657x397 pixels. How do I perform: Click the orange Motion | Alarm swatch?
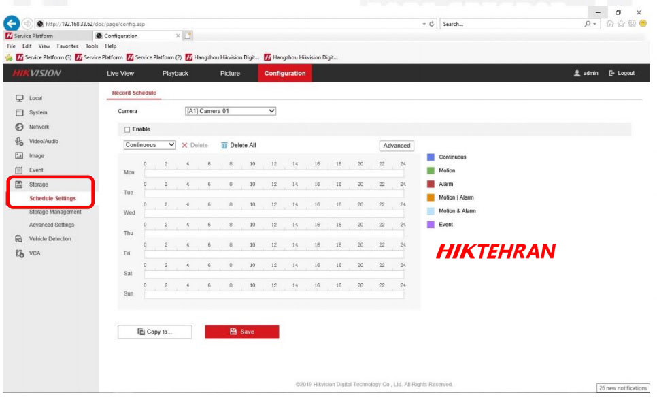(x=431, y=197)
